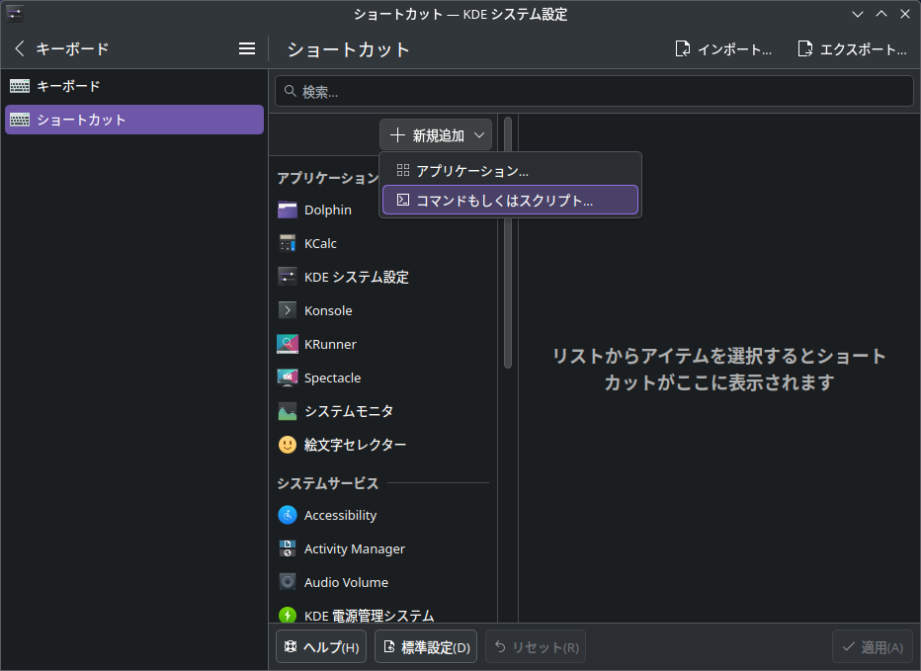Open the hamburger menu in sidebar header
The width and height of the screenshot is (921, 671).
[247, 48]
